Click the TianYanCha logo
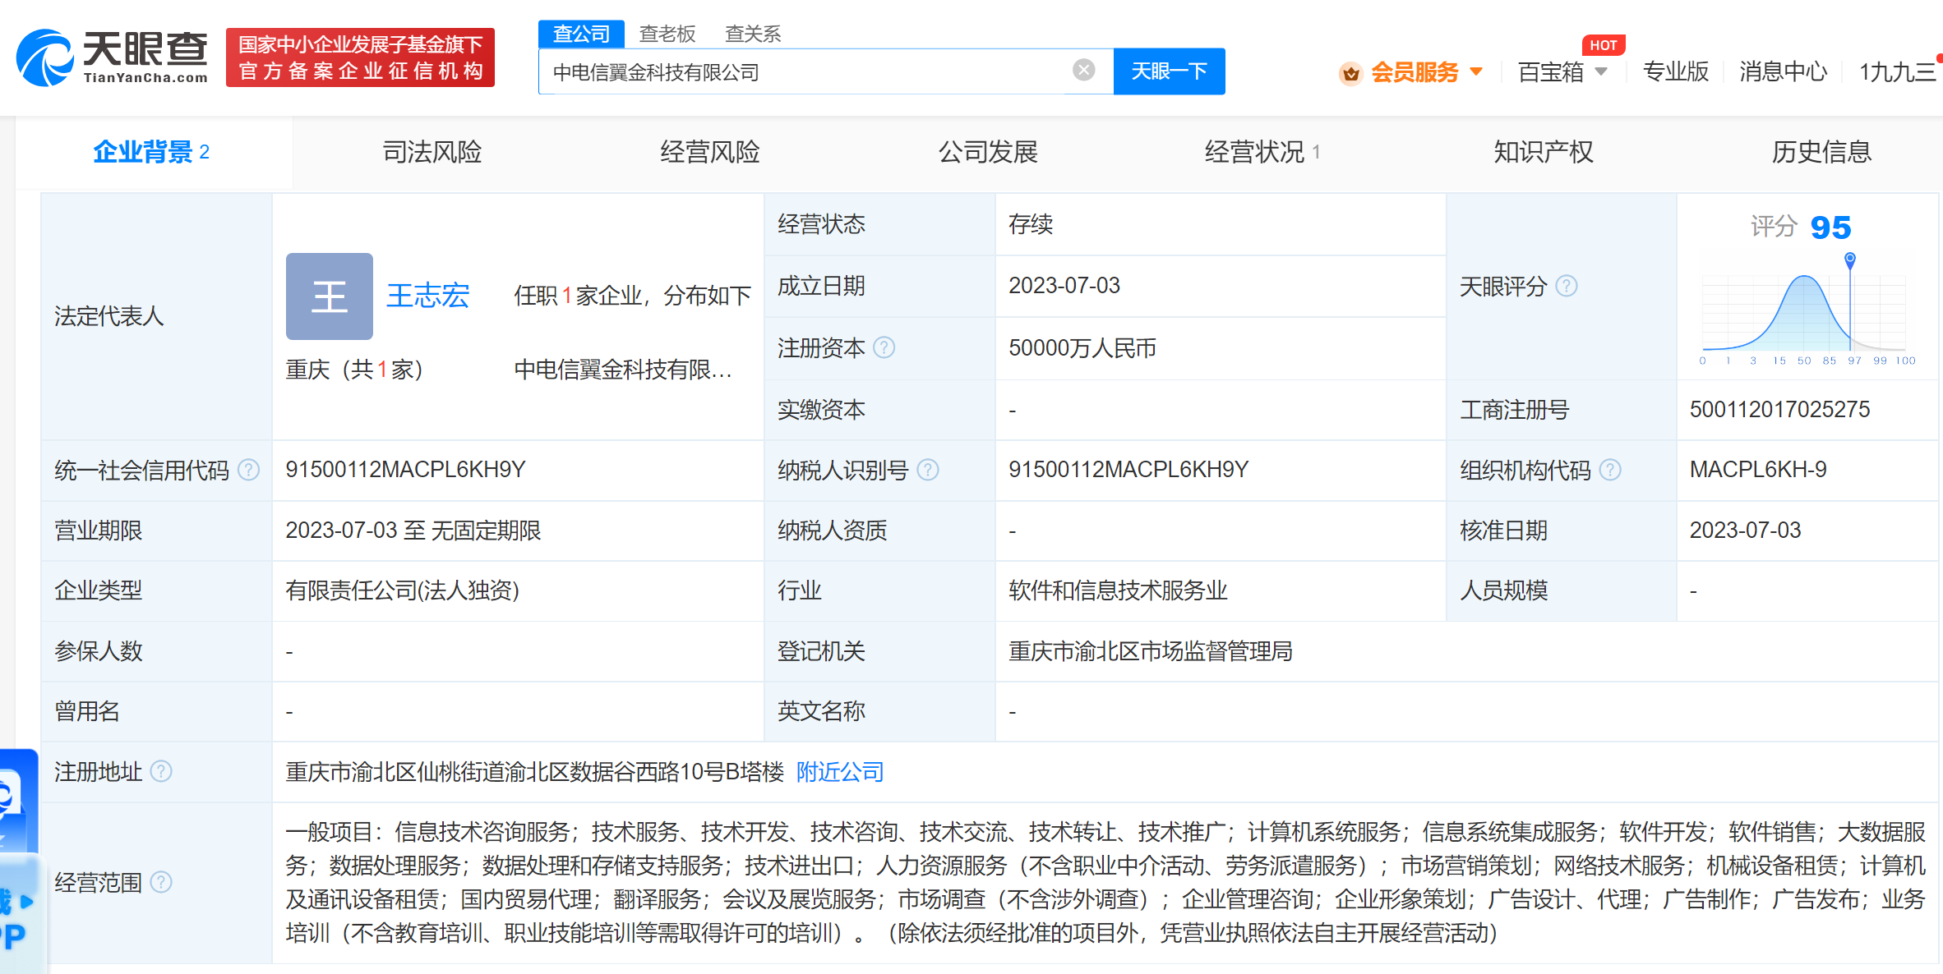Viewport: 1943px width, 974px height. click(x=112, y=57)
